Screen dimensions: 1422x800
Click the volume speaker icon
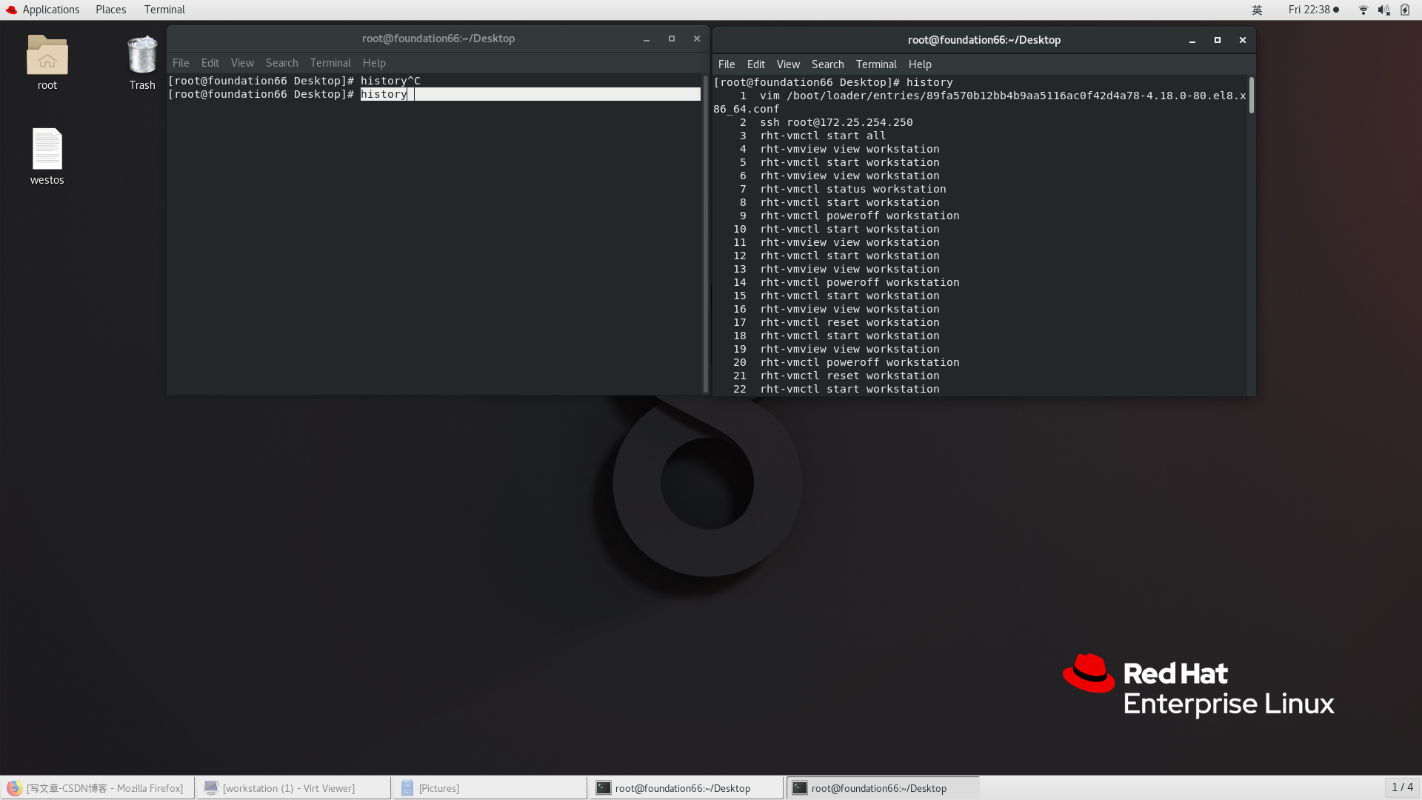point(1383,10)
